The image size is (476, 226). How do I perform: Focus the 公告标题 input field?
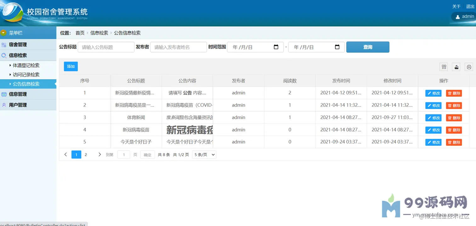(106, 47)
